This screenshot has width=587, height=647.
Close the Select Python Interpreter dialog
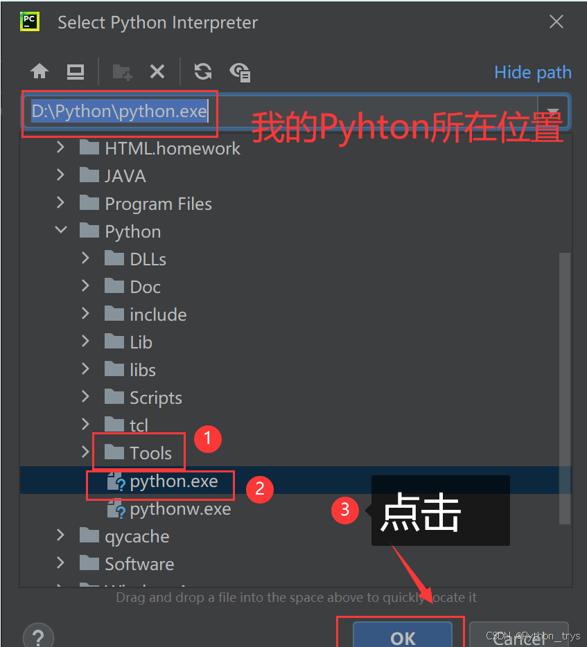tap(556, 22)
